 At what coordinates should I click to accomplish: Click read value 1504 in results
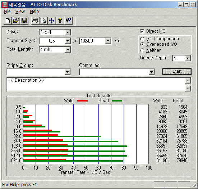click(x=183, y=107)
